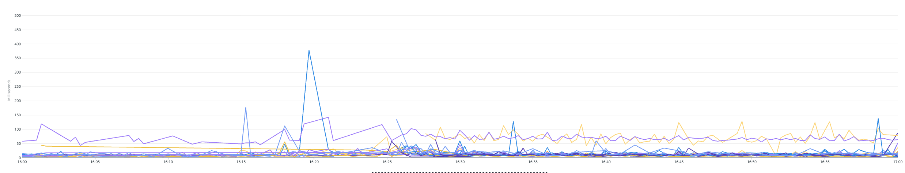The height and width of the screenshot is (173, 905).
Task: Click the 250 y-axis value label
Action: point(18,87)
